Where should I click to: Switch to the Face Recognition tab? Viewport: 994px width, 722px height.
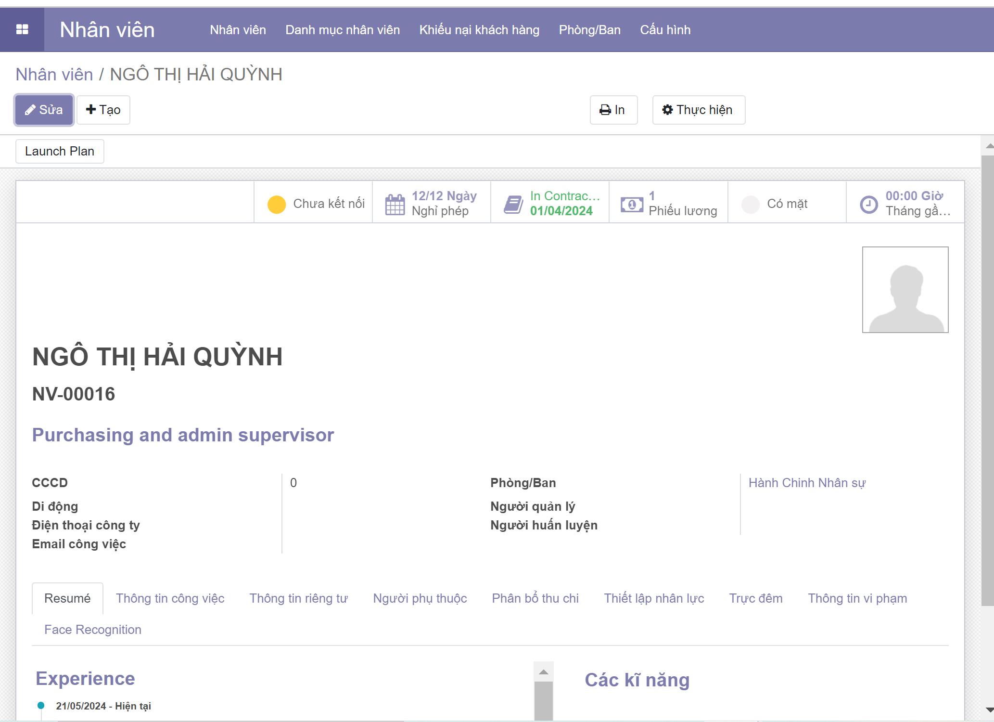92,630
